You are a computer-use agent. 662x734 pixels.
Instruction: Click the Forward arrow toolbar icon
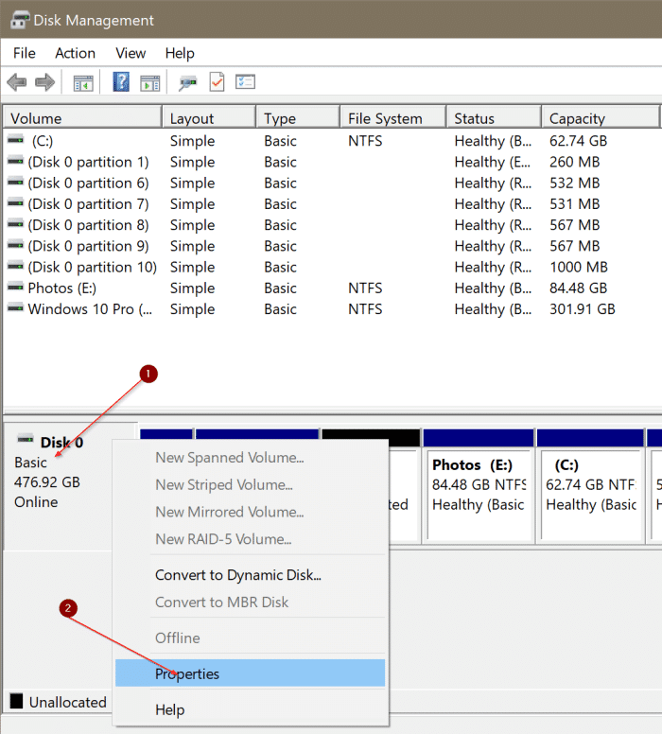pyautogui.click(x=45, y=82)
